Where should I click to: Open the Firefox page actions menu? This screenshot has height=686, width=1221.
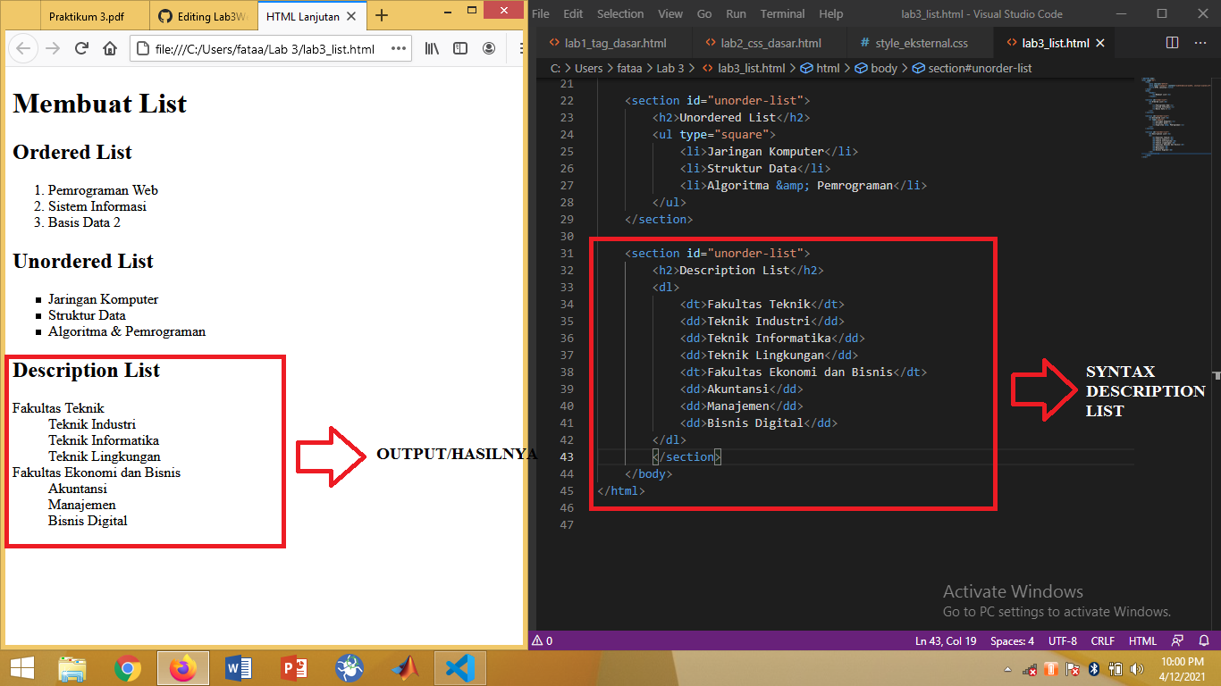(399, 49)
